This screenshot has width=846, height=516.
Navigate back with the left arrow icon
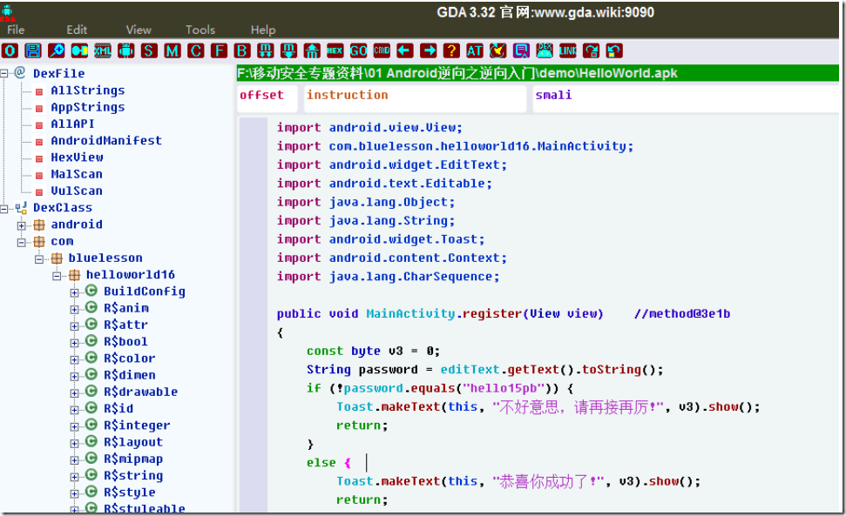pos(404,50)
